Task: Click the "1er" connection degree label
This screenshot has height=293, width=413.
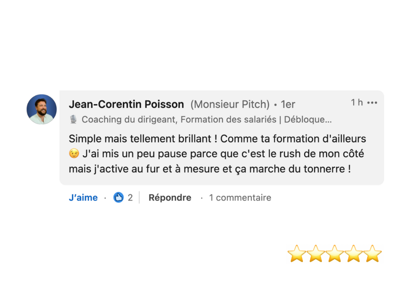Action: [288, 104]
